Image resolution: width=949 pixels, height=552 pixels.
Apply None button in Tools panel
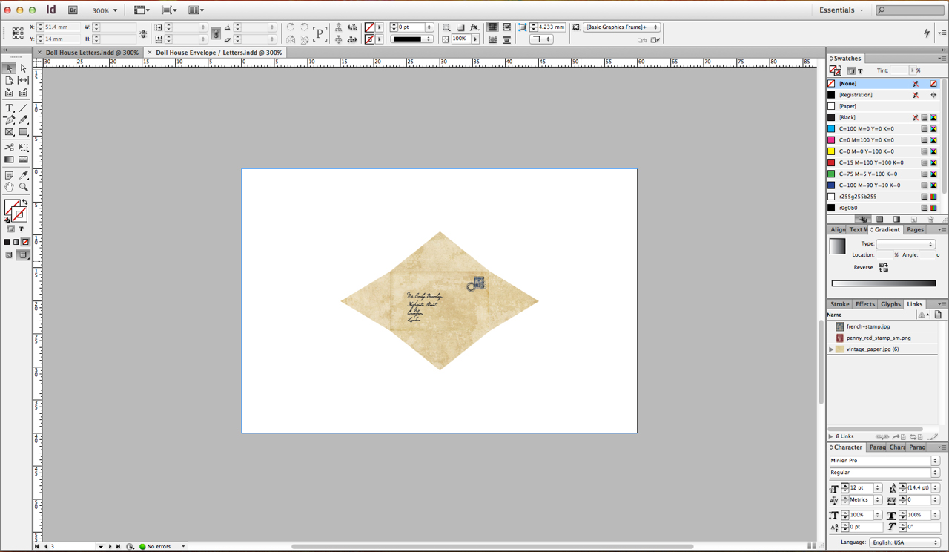point(25,242)
